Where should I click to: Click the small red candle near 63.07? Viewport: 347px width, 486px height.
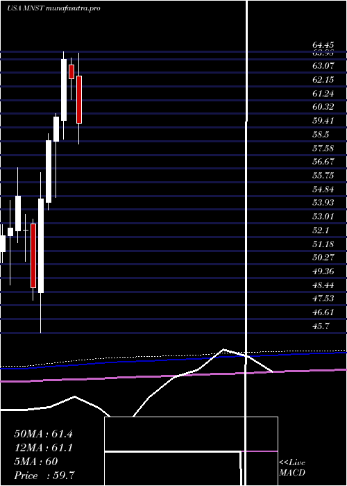pyautogui.click(x=71, y=72)
